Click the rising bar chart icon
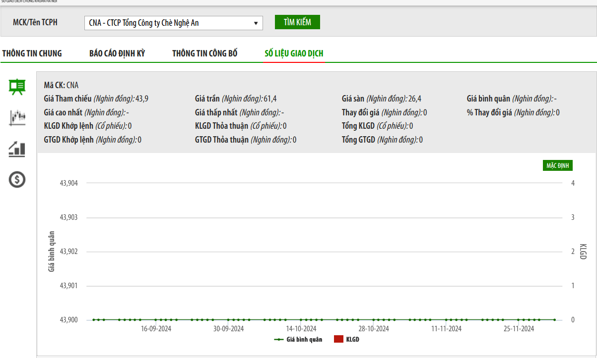 [17, 149]
